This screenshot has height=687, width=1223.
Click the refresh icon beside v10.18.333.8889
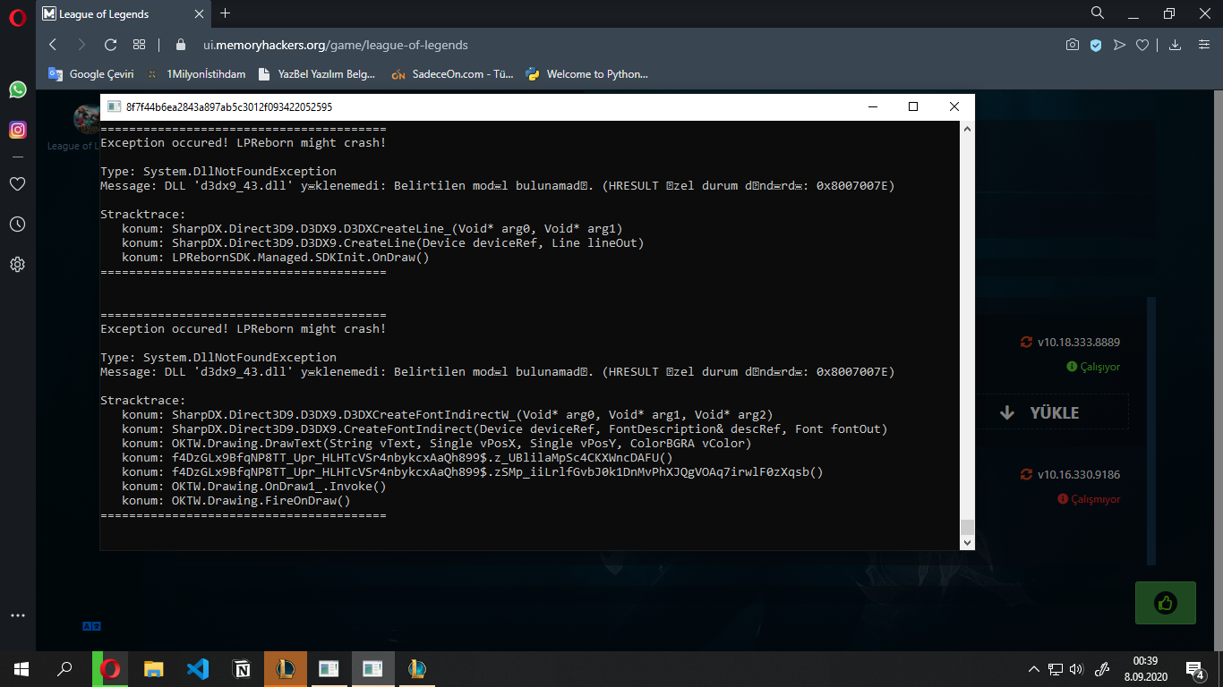[x=1026, y=342]
